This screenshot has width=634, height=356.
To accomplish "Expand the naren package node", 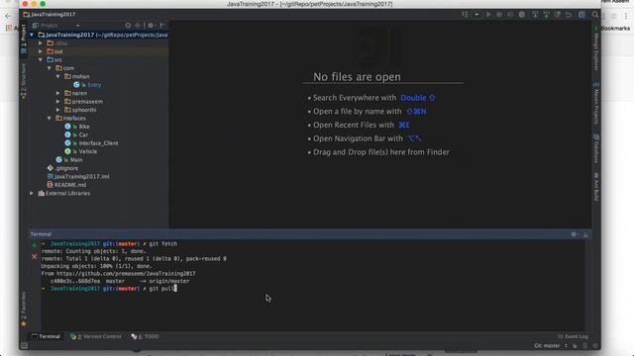I will (x=58, y=93).
